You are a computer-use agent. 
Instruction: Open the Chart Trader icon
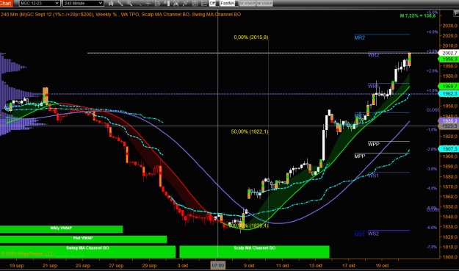tap(167, 3)
